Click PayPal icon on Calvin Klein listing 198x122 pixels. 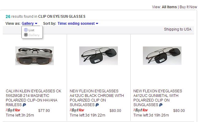pyautogui.click(x=24, y=105)
